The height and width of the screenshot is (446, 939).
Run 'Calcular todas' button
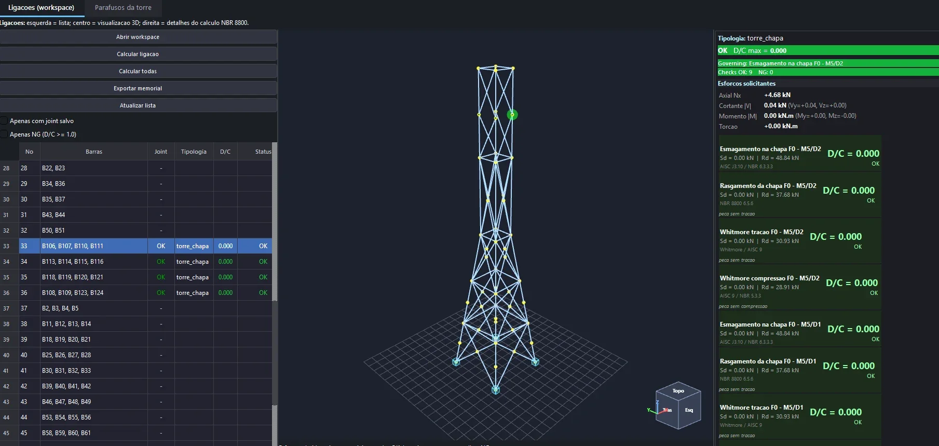coord(138,71)
